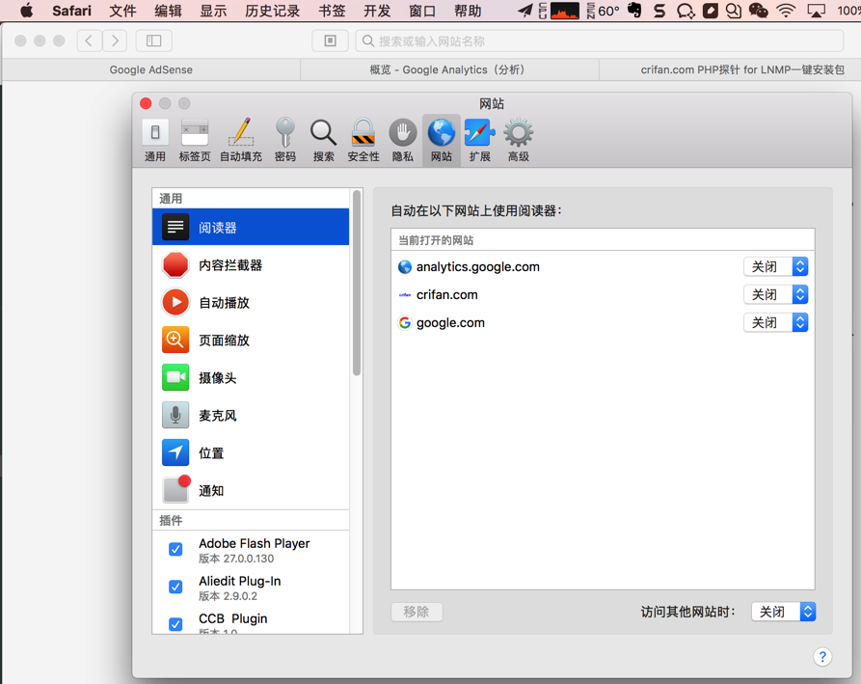Viewport: 861px width, 684px height.
Task: Open the Extensions (扩展) pane
Action: pyautogui.click(x=479, y=141)
